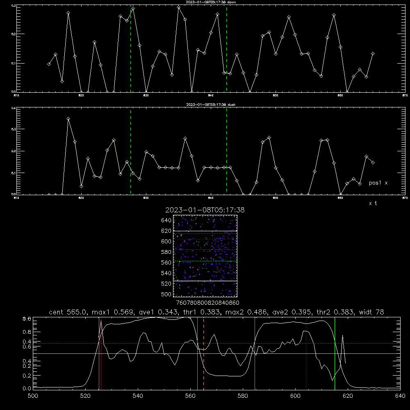This screenshot has width=410, height=410.
Task: Click the second green dashed line in dawn plot
Action: pyautogui.click(x=226, y=48)
